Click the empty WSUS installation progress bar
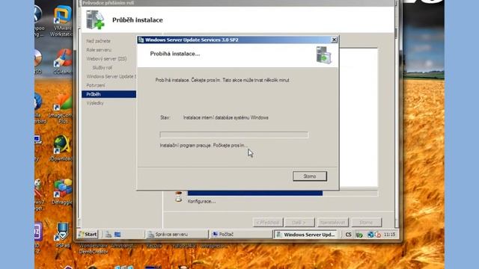479x269 pixels. 234,134
